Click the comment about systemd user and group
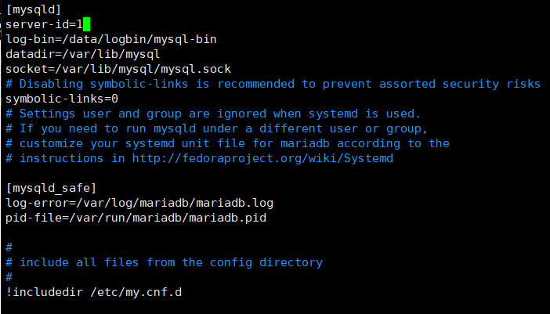The height and width of the screenshot is (314, 550). tap(213, 114)
